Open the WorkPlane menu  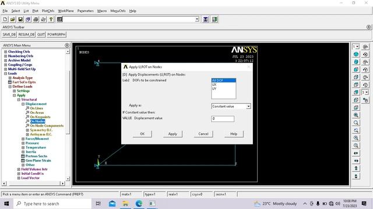pos(66,11)
